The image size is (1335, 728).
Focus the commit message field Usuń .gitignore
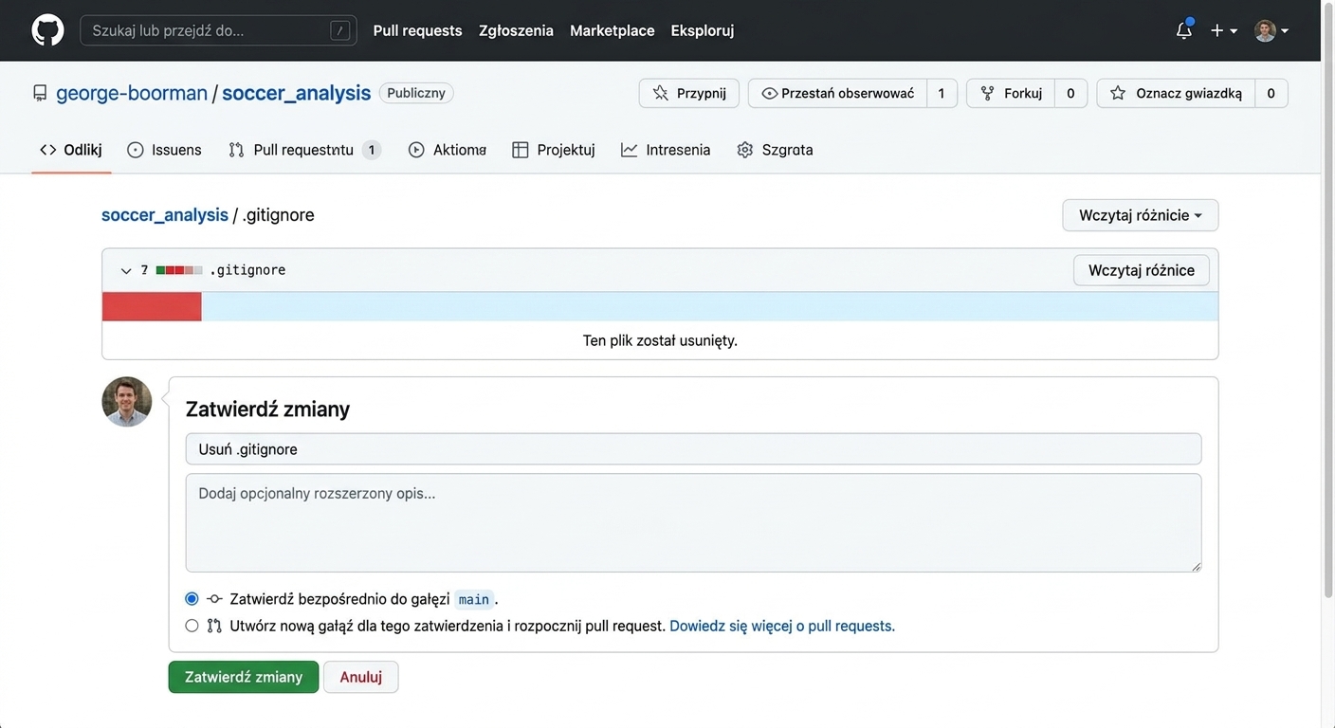(x=693, y=449)
